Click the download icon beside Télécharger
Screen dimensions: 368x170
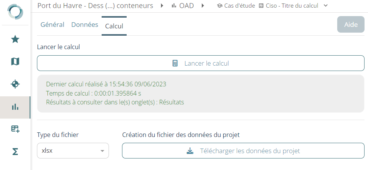coord(190,151)
